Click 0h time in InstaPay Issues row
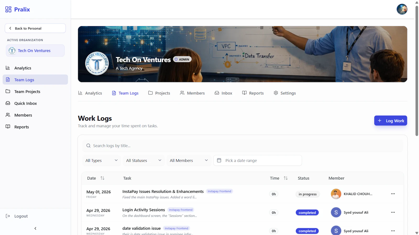Image resolution: width=419 pixels, height=235 pixels. pos(274,194)
